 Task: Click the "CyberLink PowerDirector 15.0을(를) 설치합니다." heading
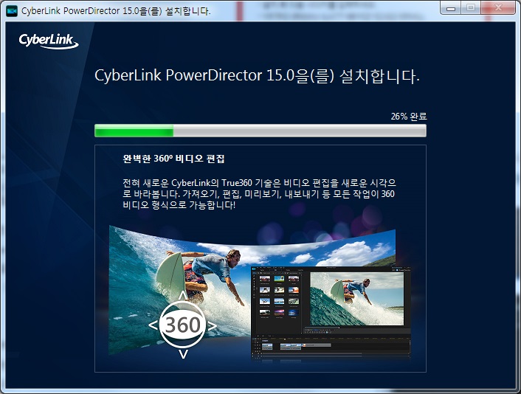[x=257, y=76]
